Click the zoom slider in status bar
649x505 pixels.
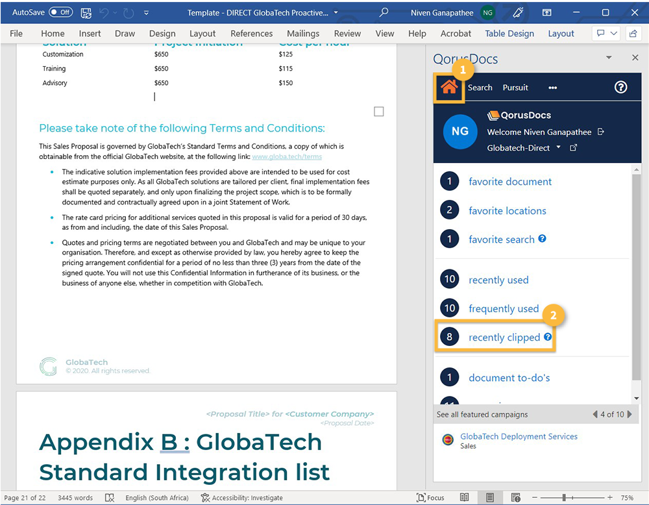[x=564, y=498]
